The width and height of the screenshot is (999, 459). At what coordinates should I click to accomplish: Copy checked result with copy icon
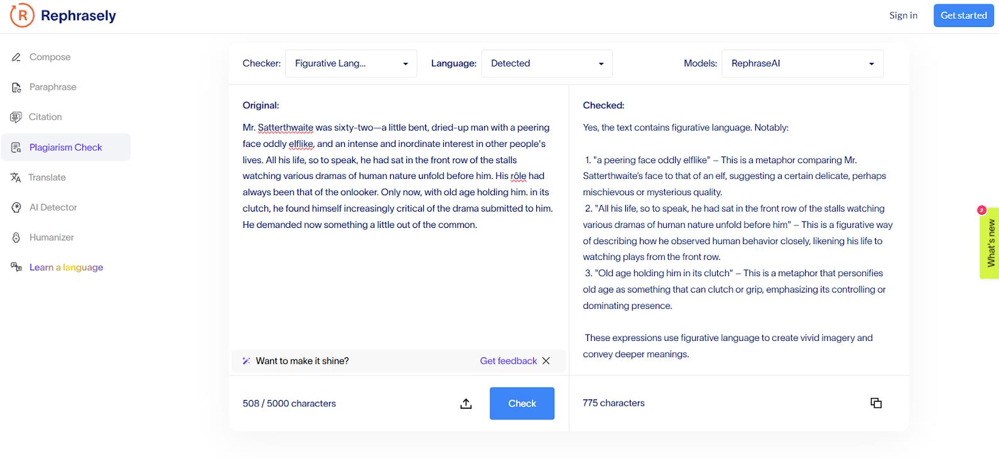pyautogui.click(x=876, y=403)
